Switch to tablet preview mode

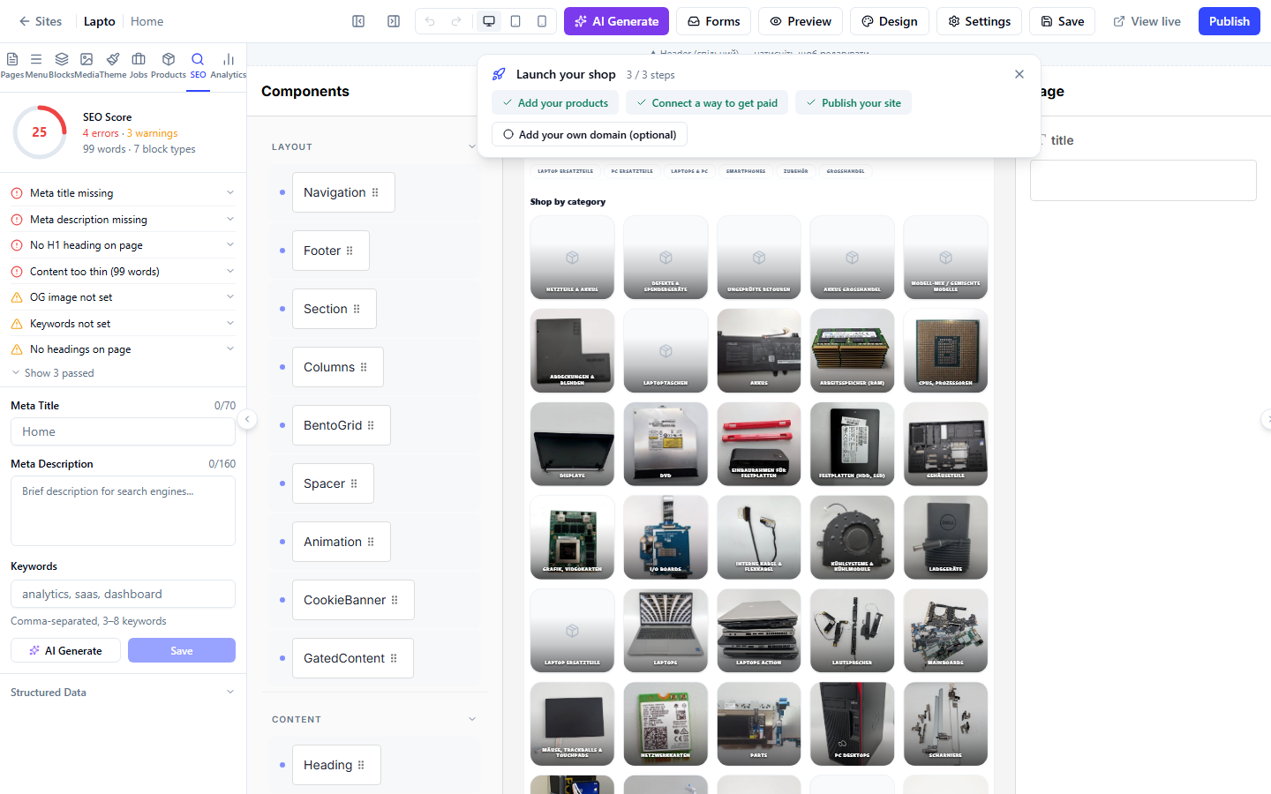pyautogui.click(x=515, y=21)
